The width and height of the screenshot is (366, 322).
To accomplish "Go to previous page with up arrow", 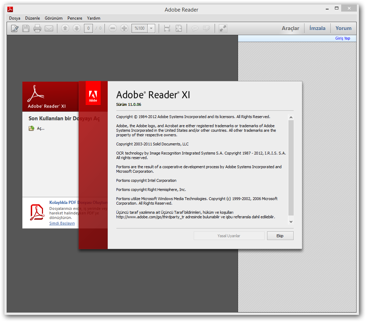I will 65,28.
